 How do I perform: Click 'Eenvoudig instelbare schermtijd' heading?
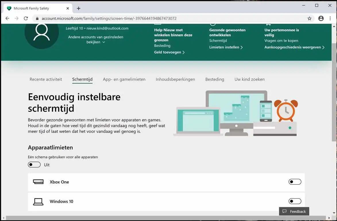pos(74,102)
